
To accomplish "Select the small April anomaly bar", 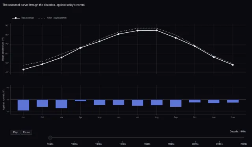I will [x=80, y=100].
